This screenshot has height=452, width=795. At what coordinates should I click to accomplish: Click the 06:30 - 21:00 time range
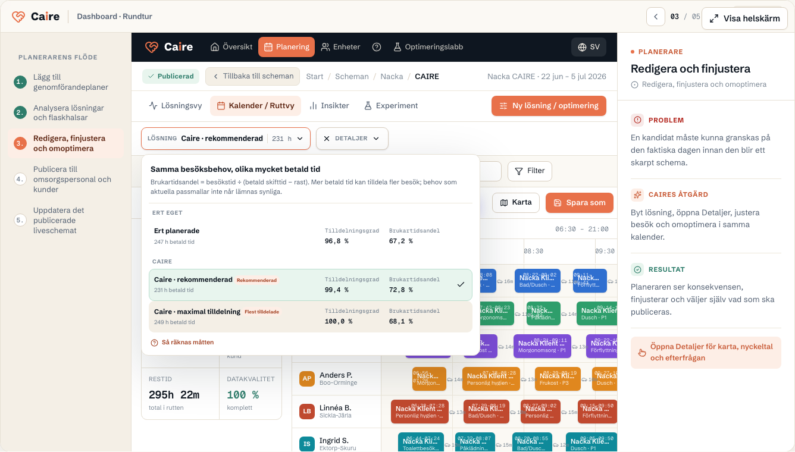582,229
